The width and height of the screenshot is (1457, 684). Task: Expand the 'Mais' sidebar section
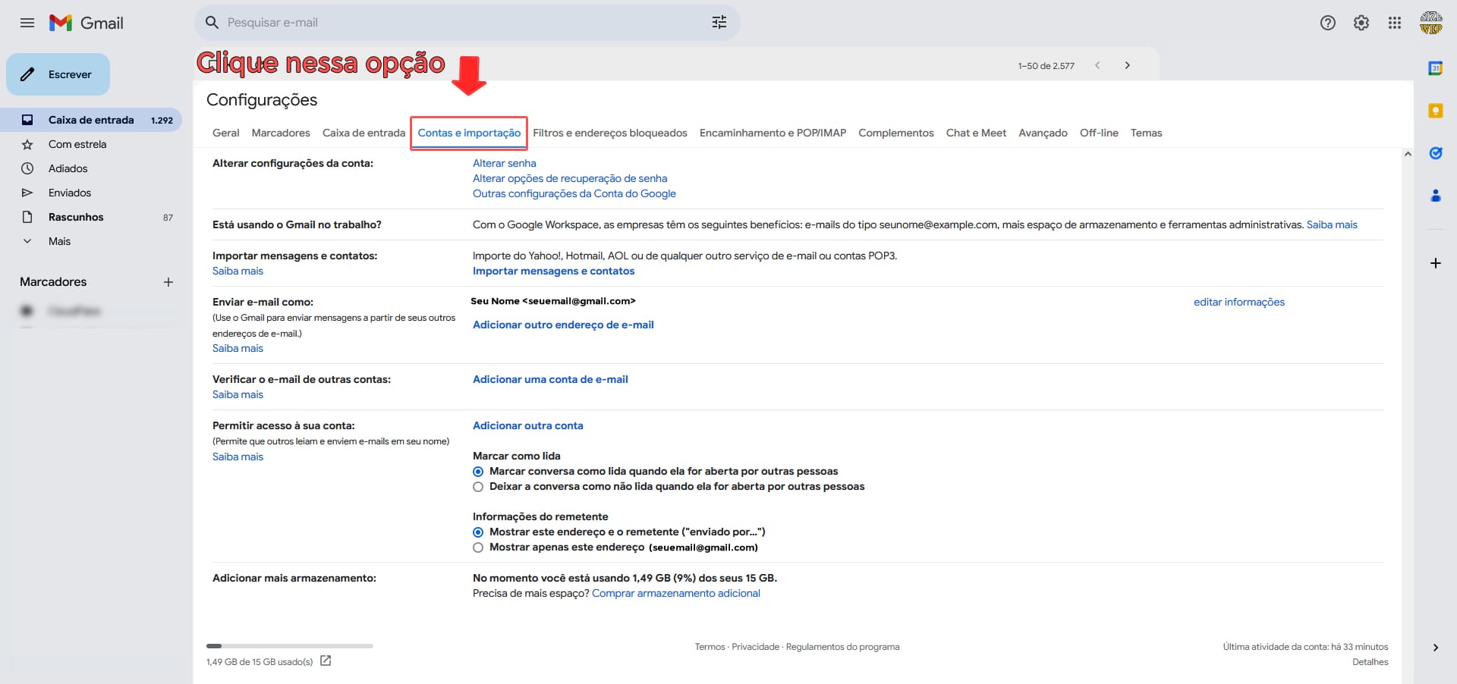click(58, 241)
